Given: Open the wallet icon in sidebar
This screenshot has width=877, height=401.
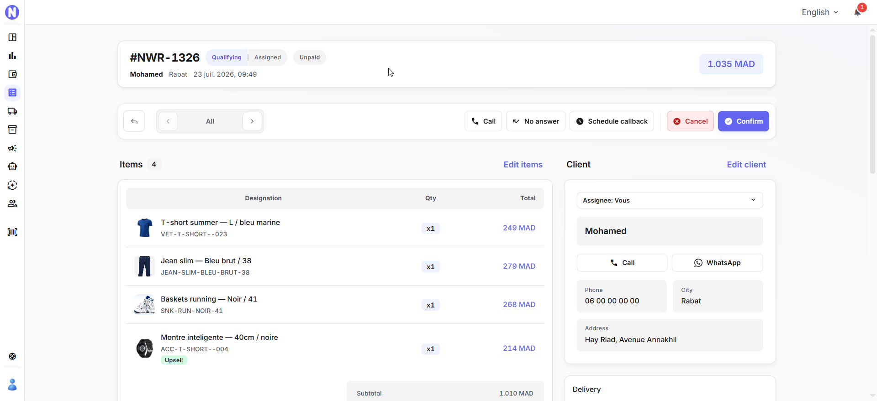Looking at the screenshot, I should point(12,74).
